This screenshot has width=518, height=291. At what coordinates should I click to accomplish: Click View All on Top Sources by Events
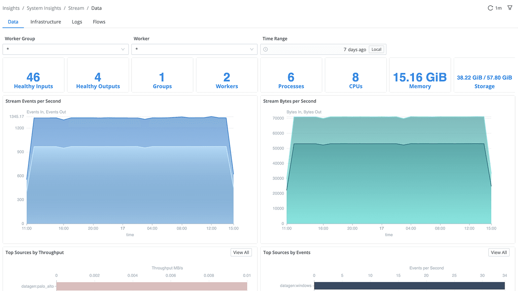[499, 252]
